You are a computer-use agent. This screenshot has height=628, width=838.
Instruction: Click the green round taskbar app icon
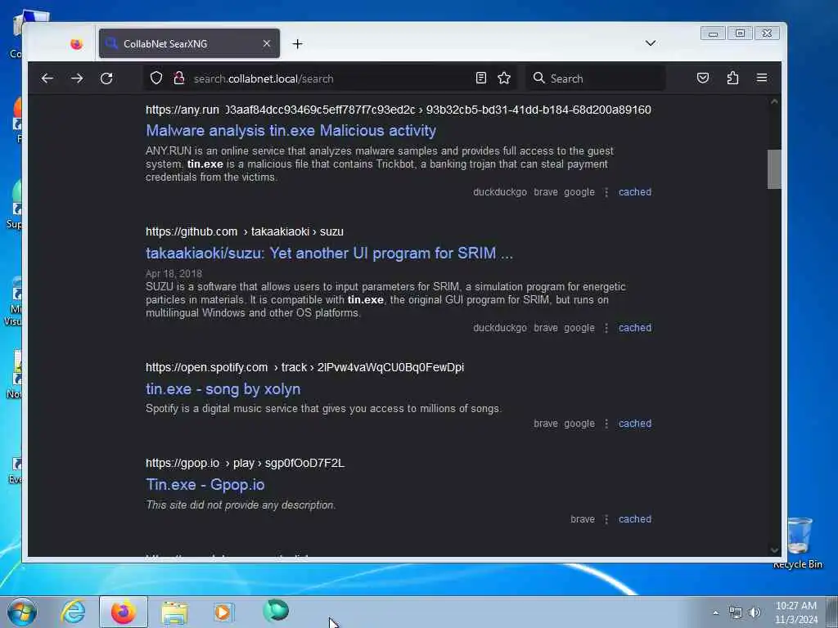pos(276,611)
